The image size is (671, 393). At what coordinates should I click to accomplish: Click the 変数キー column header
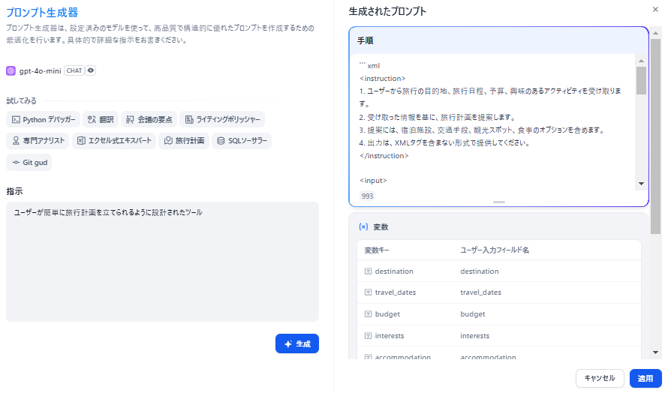point(377,250)
